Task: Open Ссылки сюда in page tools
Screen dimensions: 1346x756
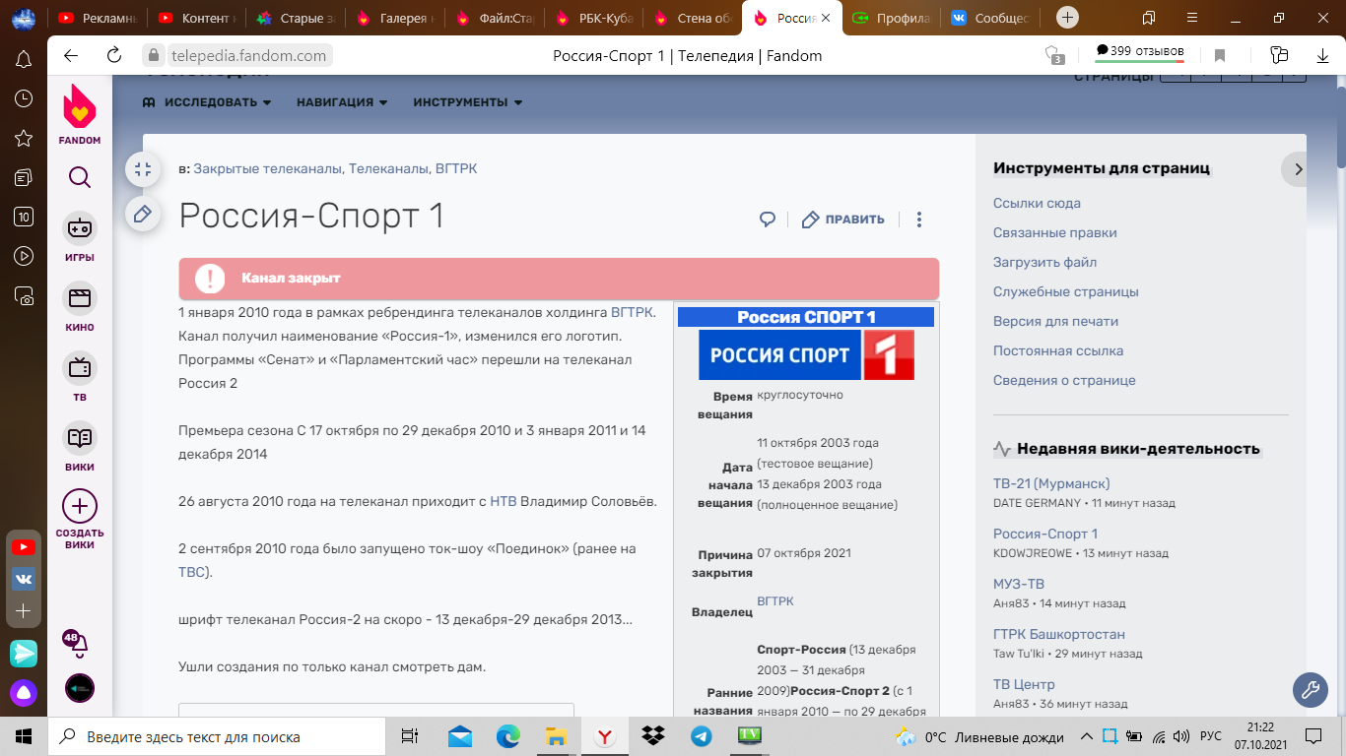Action: coord(1037,204)
